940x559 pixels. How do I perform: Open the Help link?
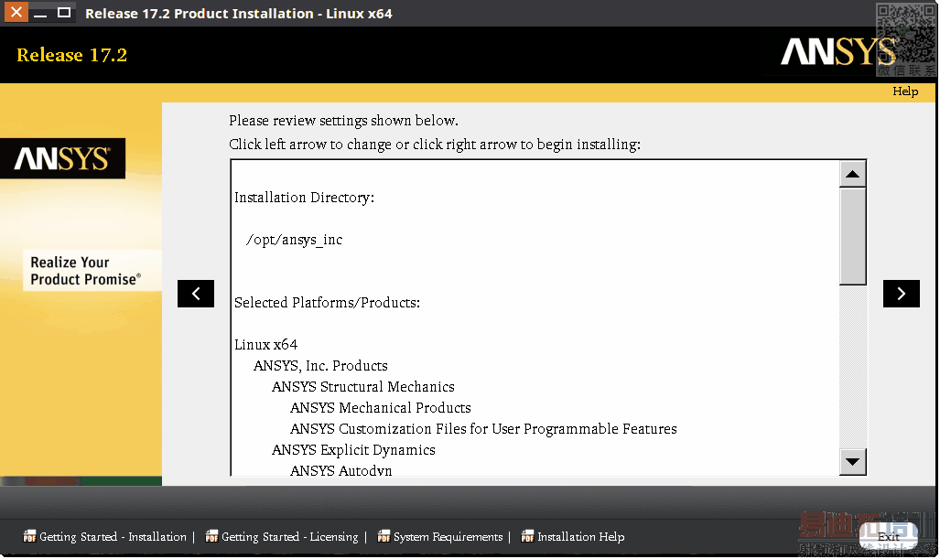(904, 91)
